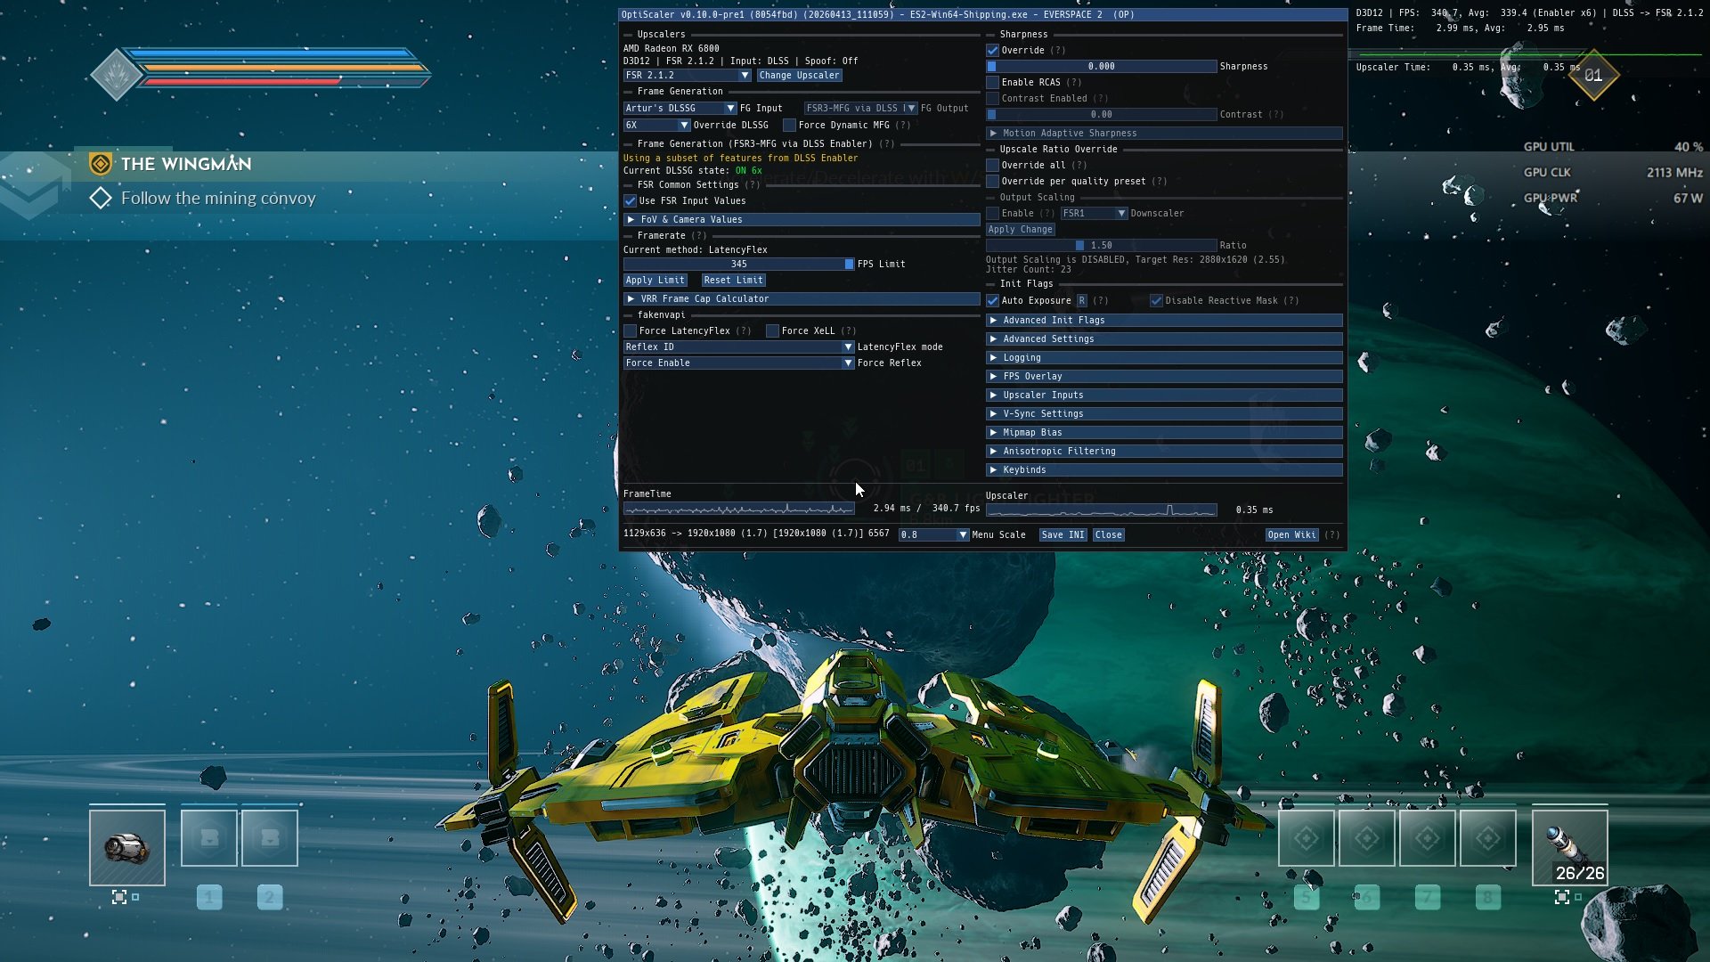Open the 6X Override DLSSG dropdown
Viewport: 1710px width, 962px height.
[x=656, y=126]
